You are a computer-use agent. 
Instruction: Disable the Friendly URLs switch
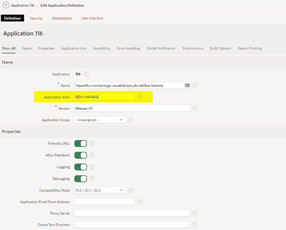(x=81, y=143)
